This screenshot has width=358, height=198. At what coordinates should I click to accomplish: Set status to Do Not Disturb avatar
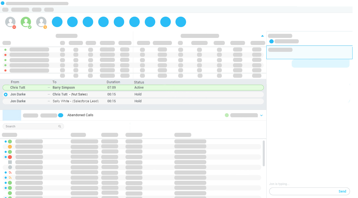point(10,22)
